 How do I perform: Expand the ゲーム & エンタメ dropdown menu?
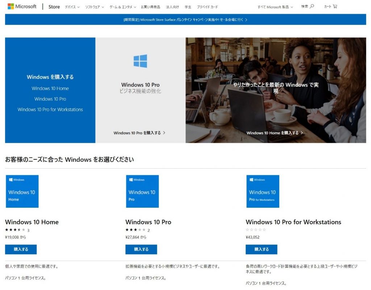pyautogui.click(x=123, y=7)
